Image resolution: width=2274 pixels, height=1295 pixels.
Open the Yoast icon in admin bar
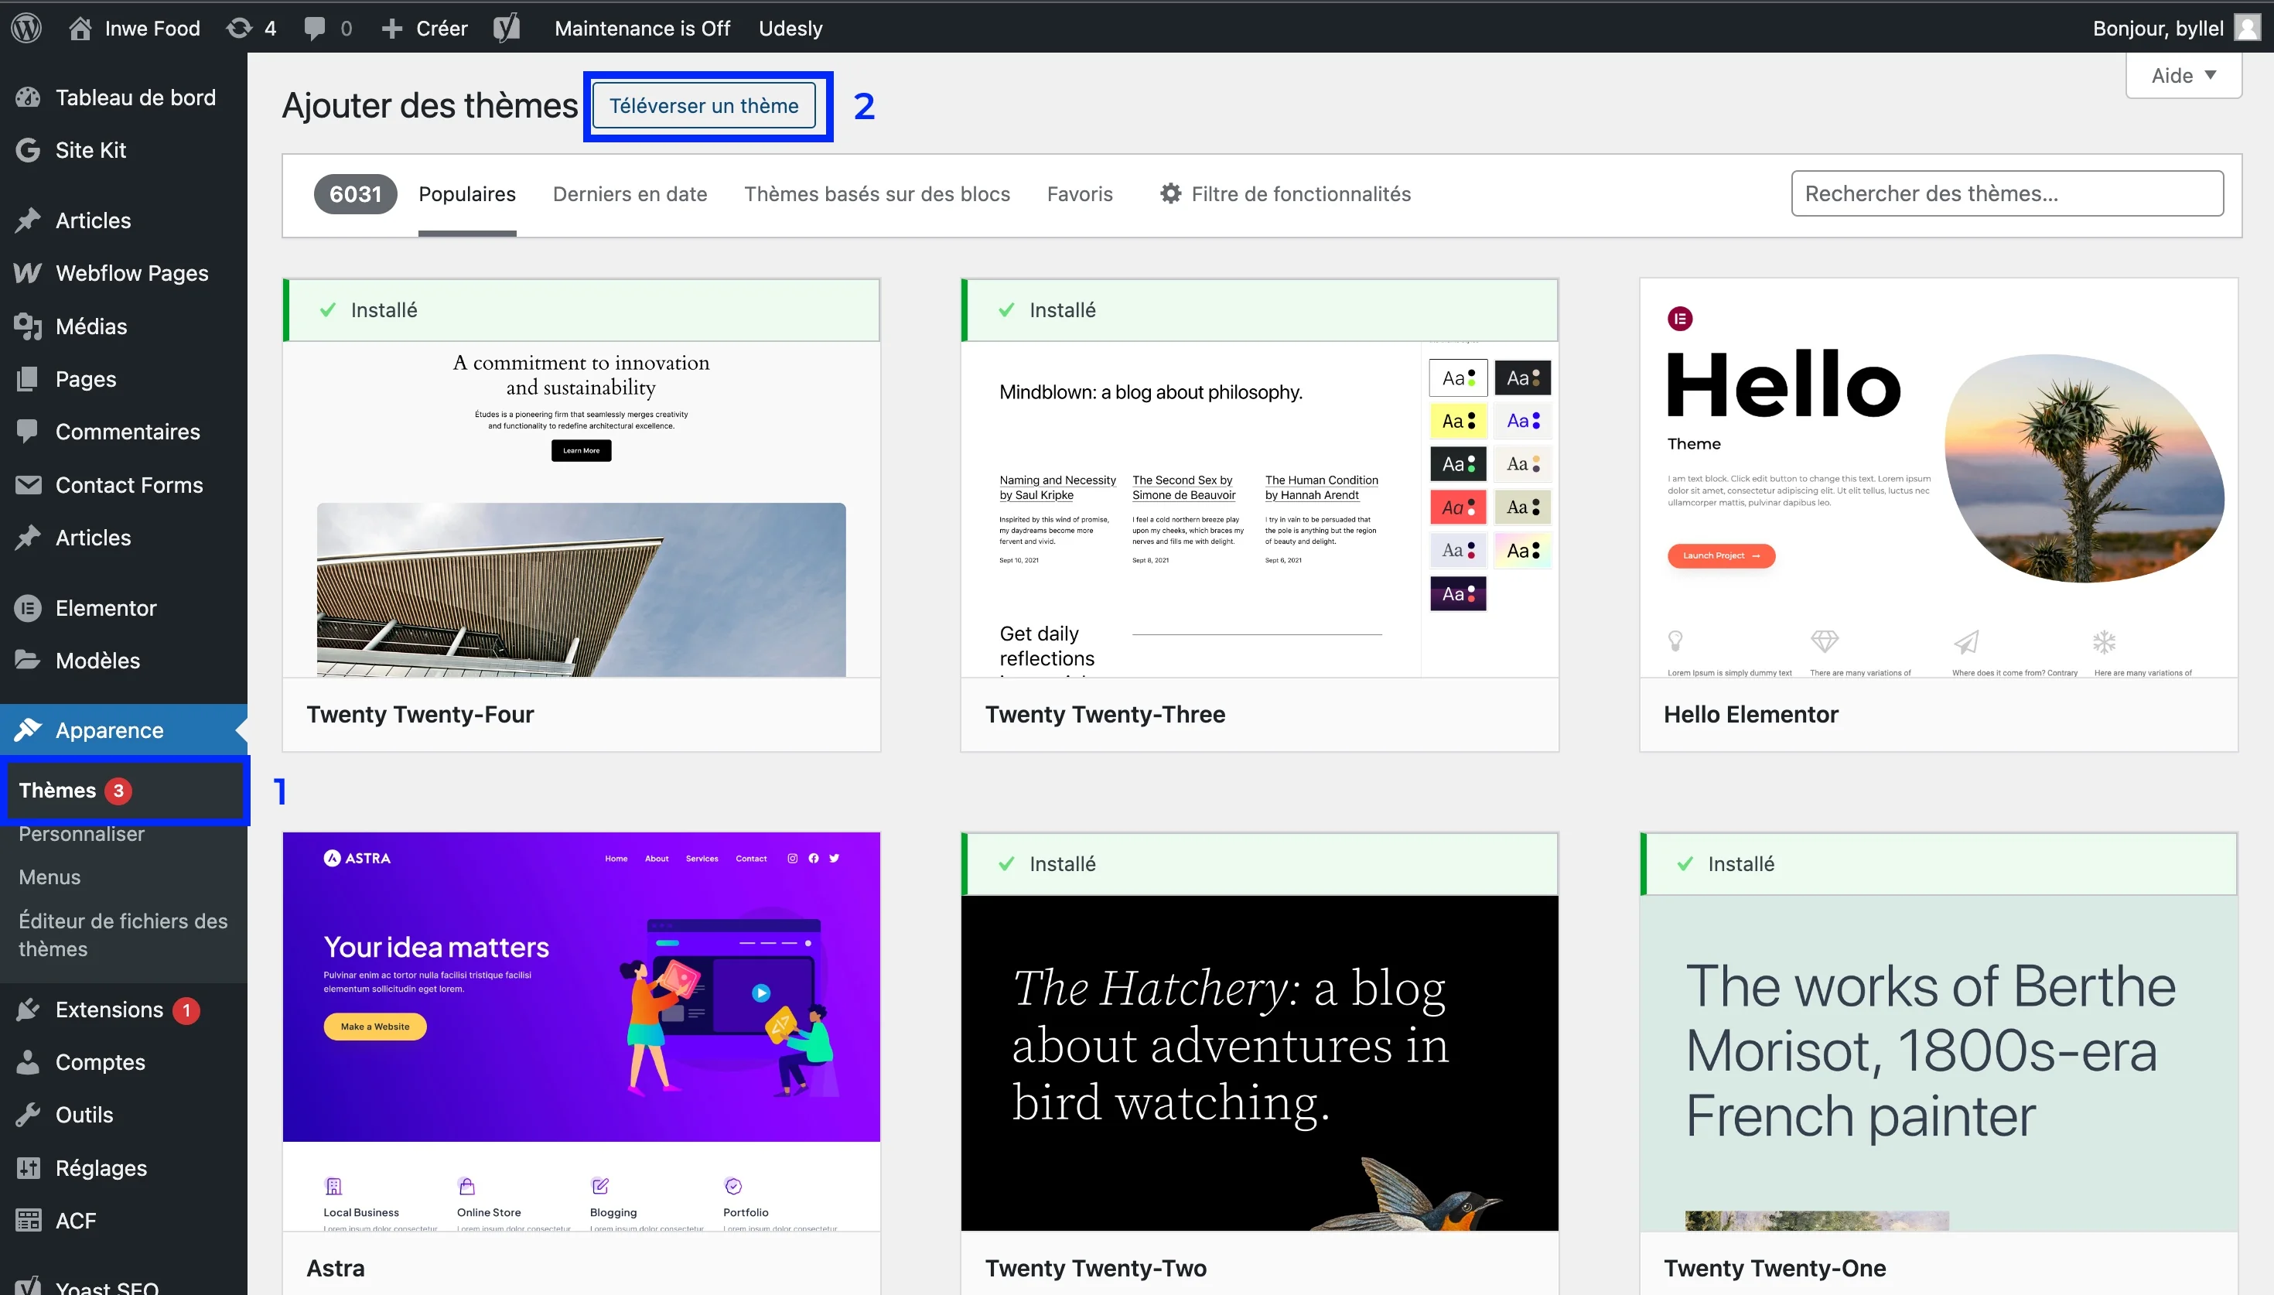click(x=506, y=28)
